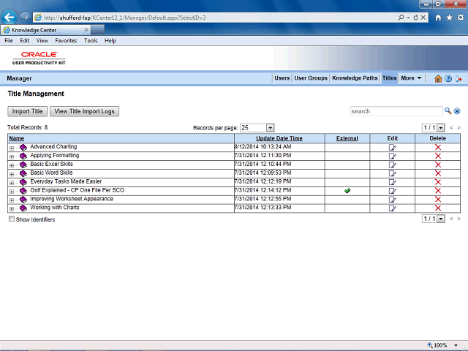This screenshot has width=468, height=351.
Task: Go to the Manager home icon
Action: [438, 78]
